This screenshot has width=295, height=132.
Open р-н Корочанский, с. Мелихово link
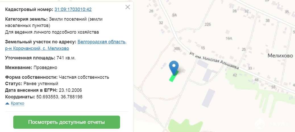[x=37, y=48]
